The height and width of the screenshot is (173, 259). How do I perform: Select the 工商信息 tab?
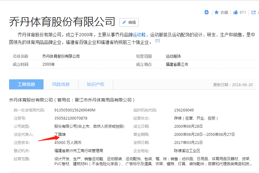point(26,84)
